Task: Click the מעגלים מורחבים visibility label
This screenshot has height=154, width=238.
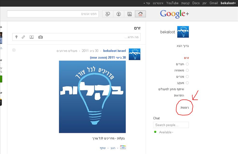Action: 67,51
